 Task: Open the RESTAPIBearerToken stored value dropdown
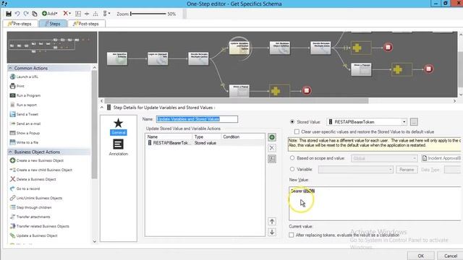click(x=404, y=122)
